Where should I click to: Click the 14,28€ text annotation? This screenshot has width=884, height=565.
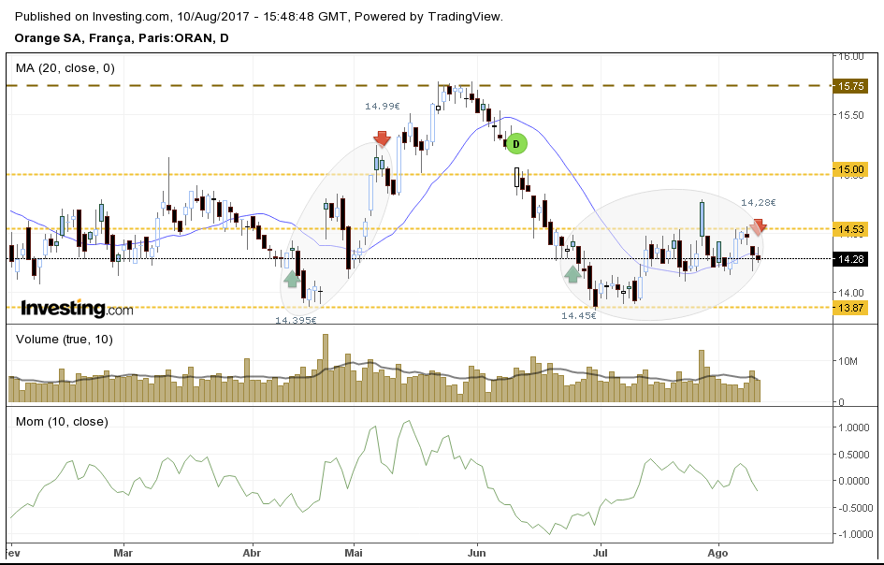point(759,202)
